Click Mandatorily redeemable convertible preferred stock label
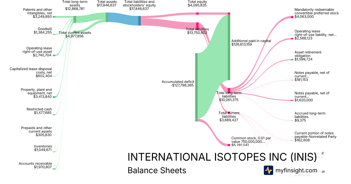 click(x=316, y=13)
